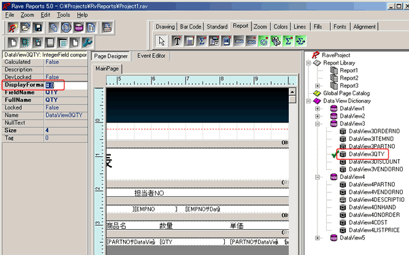This screenshot has width=409, height=255.
Task: Open the Colors toolbar tab
Action: click(281, 27)
